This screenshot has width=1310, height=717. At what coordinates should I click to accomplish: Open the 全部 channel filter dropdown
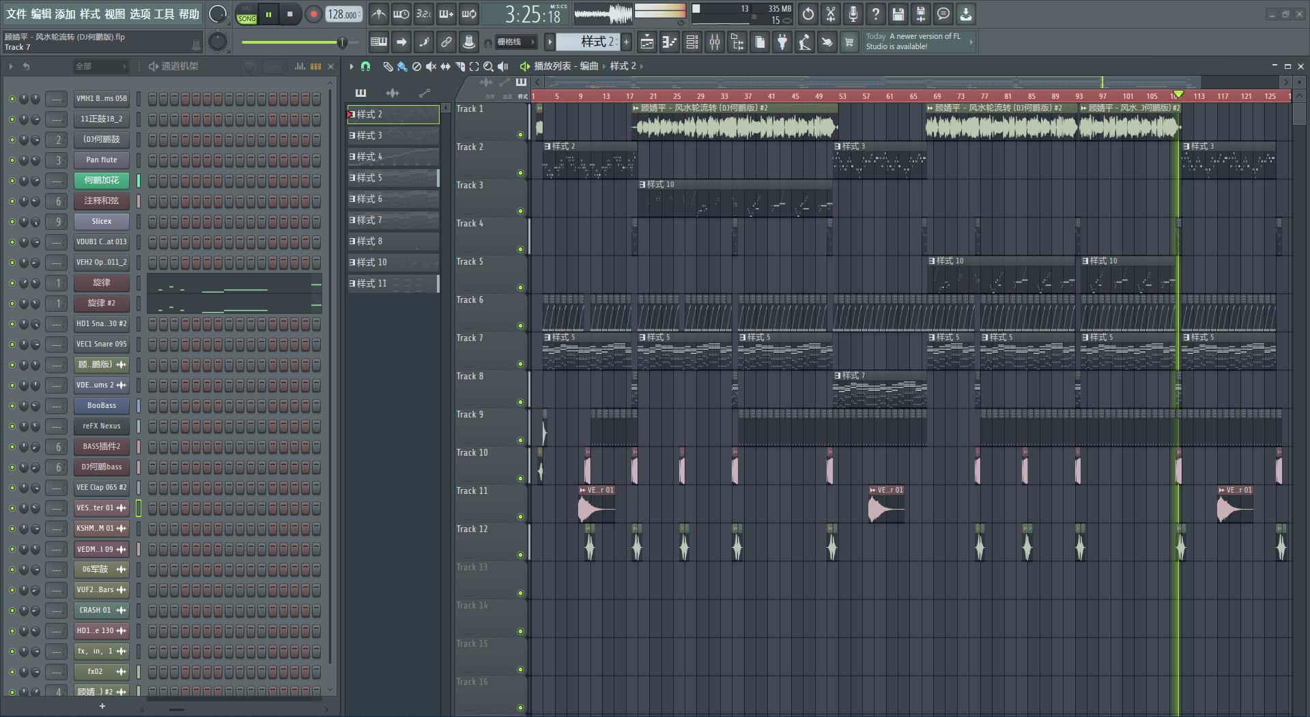click(x=101, y=66)
